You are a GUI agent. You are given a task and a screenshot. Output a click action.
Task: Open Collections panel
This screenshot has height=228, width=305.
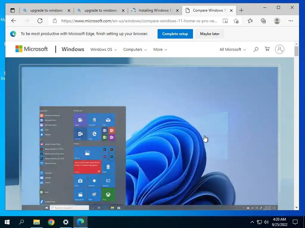click(x=263, y=21)
